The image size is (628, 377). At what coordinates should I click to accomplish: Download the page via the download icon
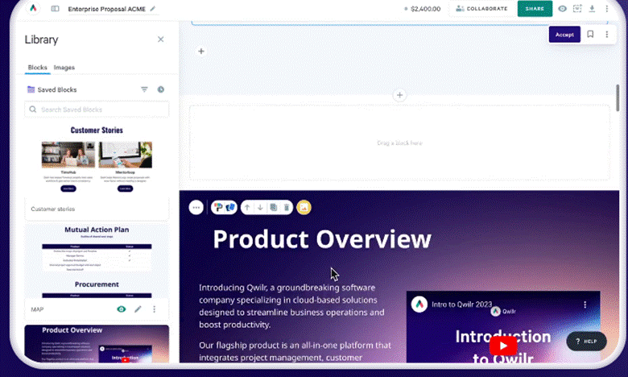pyautogui.click(x=592, y=8)
